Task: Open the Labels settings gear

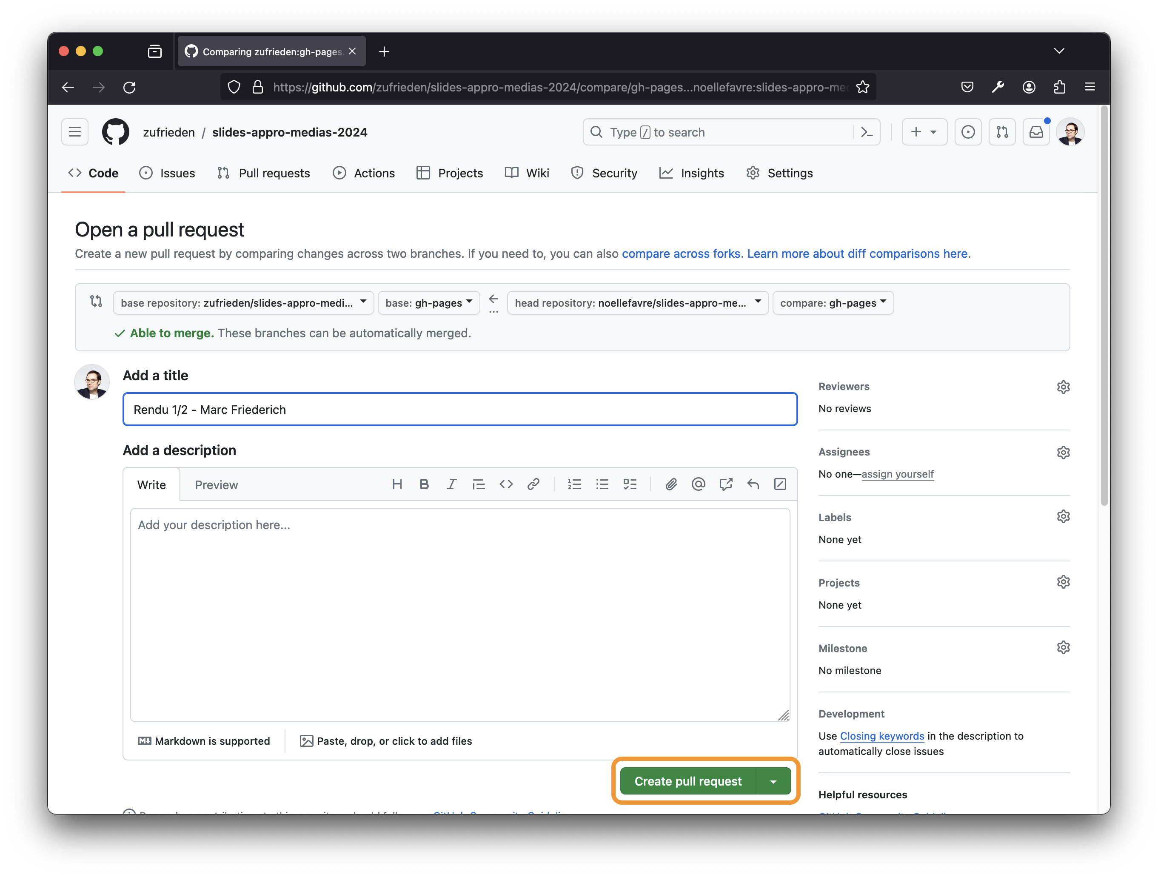Action: tap(1063, 517)
